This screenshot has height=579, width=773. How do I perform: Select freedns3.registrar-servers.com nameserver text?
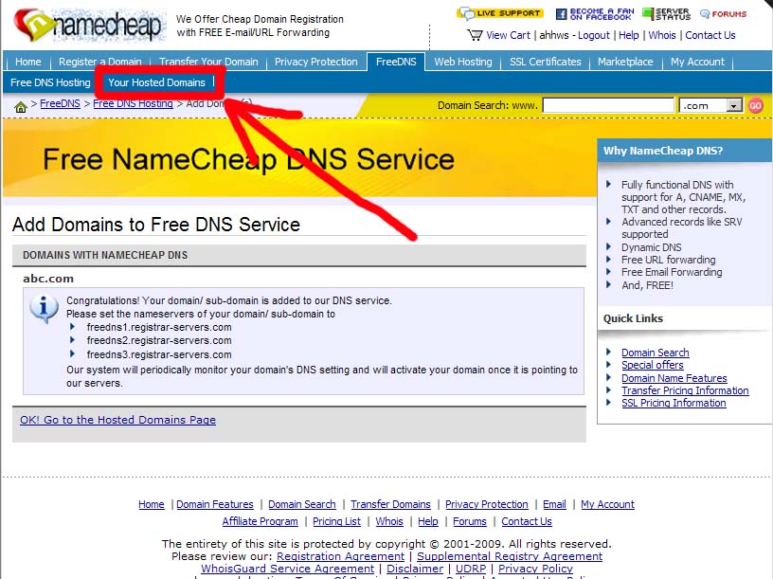coord(159,354)
